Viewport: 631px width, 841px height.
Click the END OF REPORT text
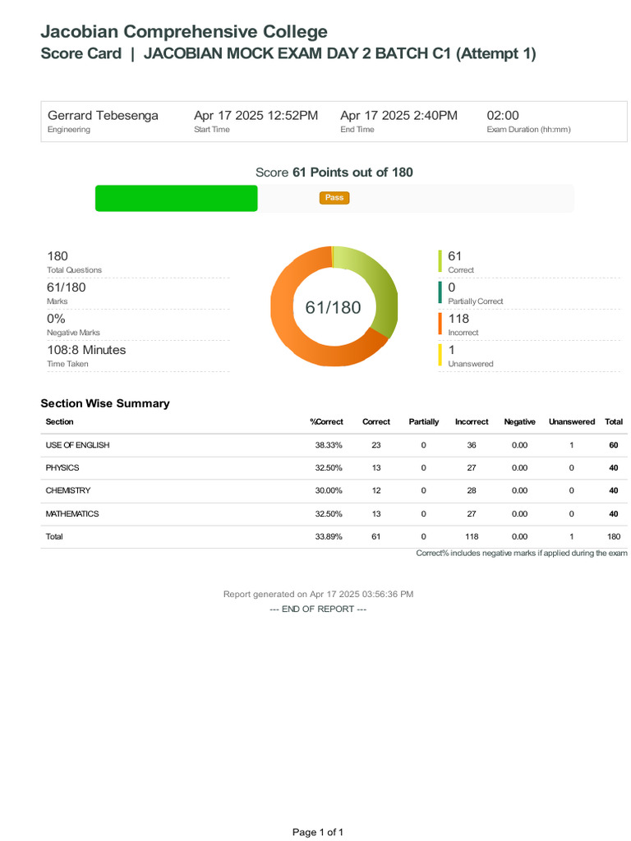(318, 609)
